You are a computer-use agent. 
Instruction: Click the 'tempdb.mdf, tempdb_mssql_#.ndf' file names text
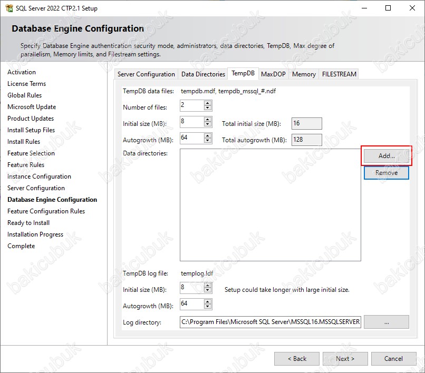pyautogui.click(x=228, y=91)
